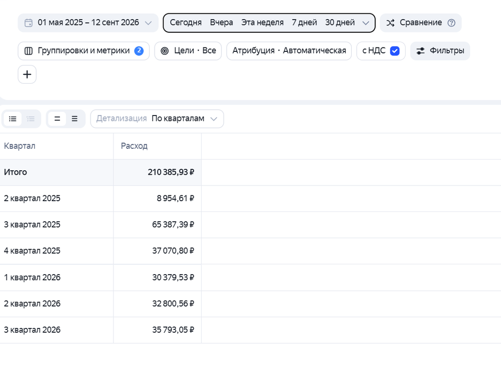Screen dimensions: 501x371
Task: Switch to nested tree list view icon
Action: pyautogui.click(x=31, y=119)
